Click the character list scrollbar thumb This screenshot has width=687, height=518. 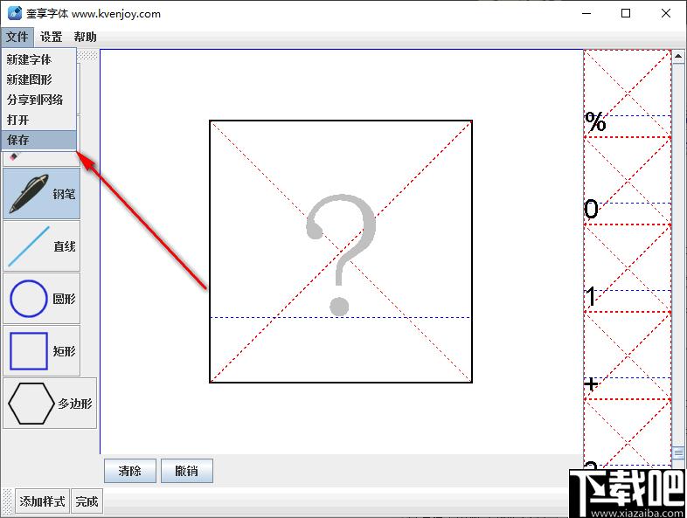coord(678,452)
